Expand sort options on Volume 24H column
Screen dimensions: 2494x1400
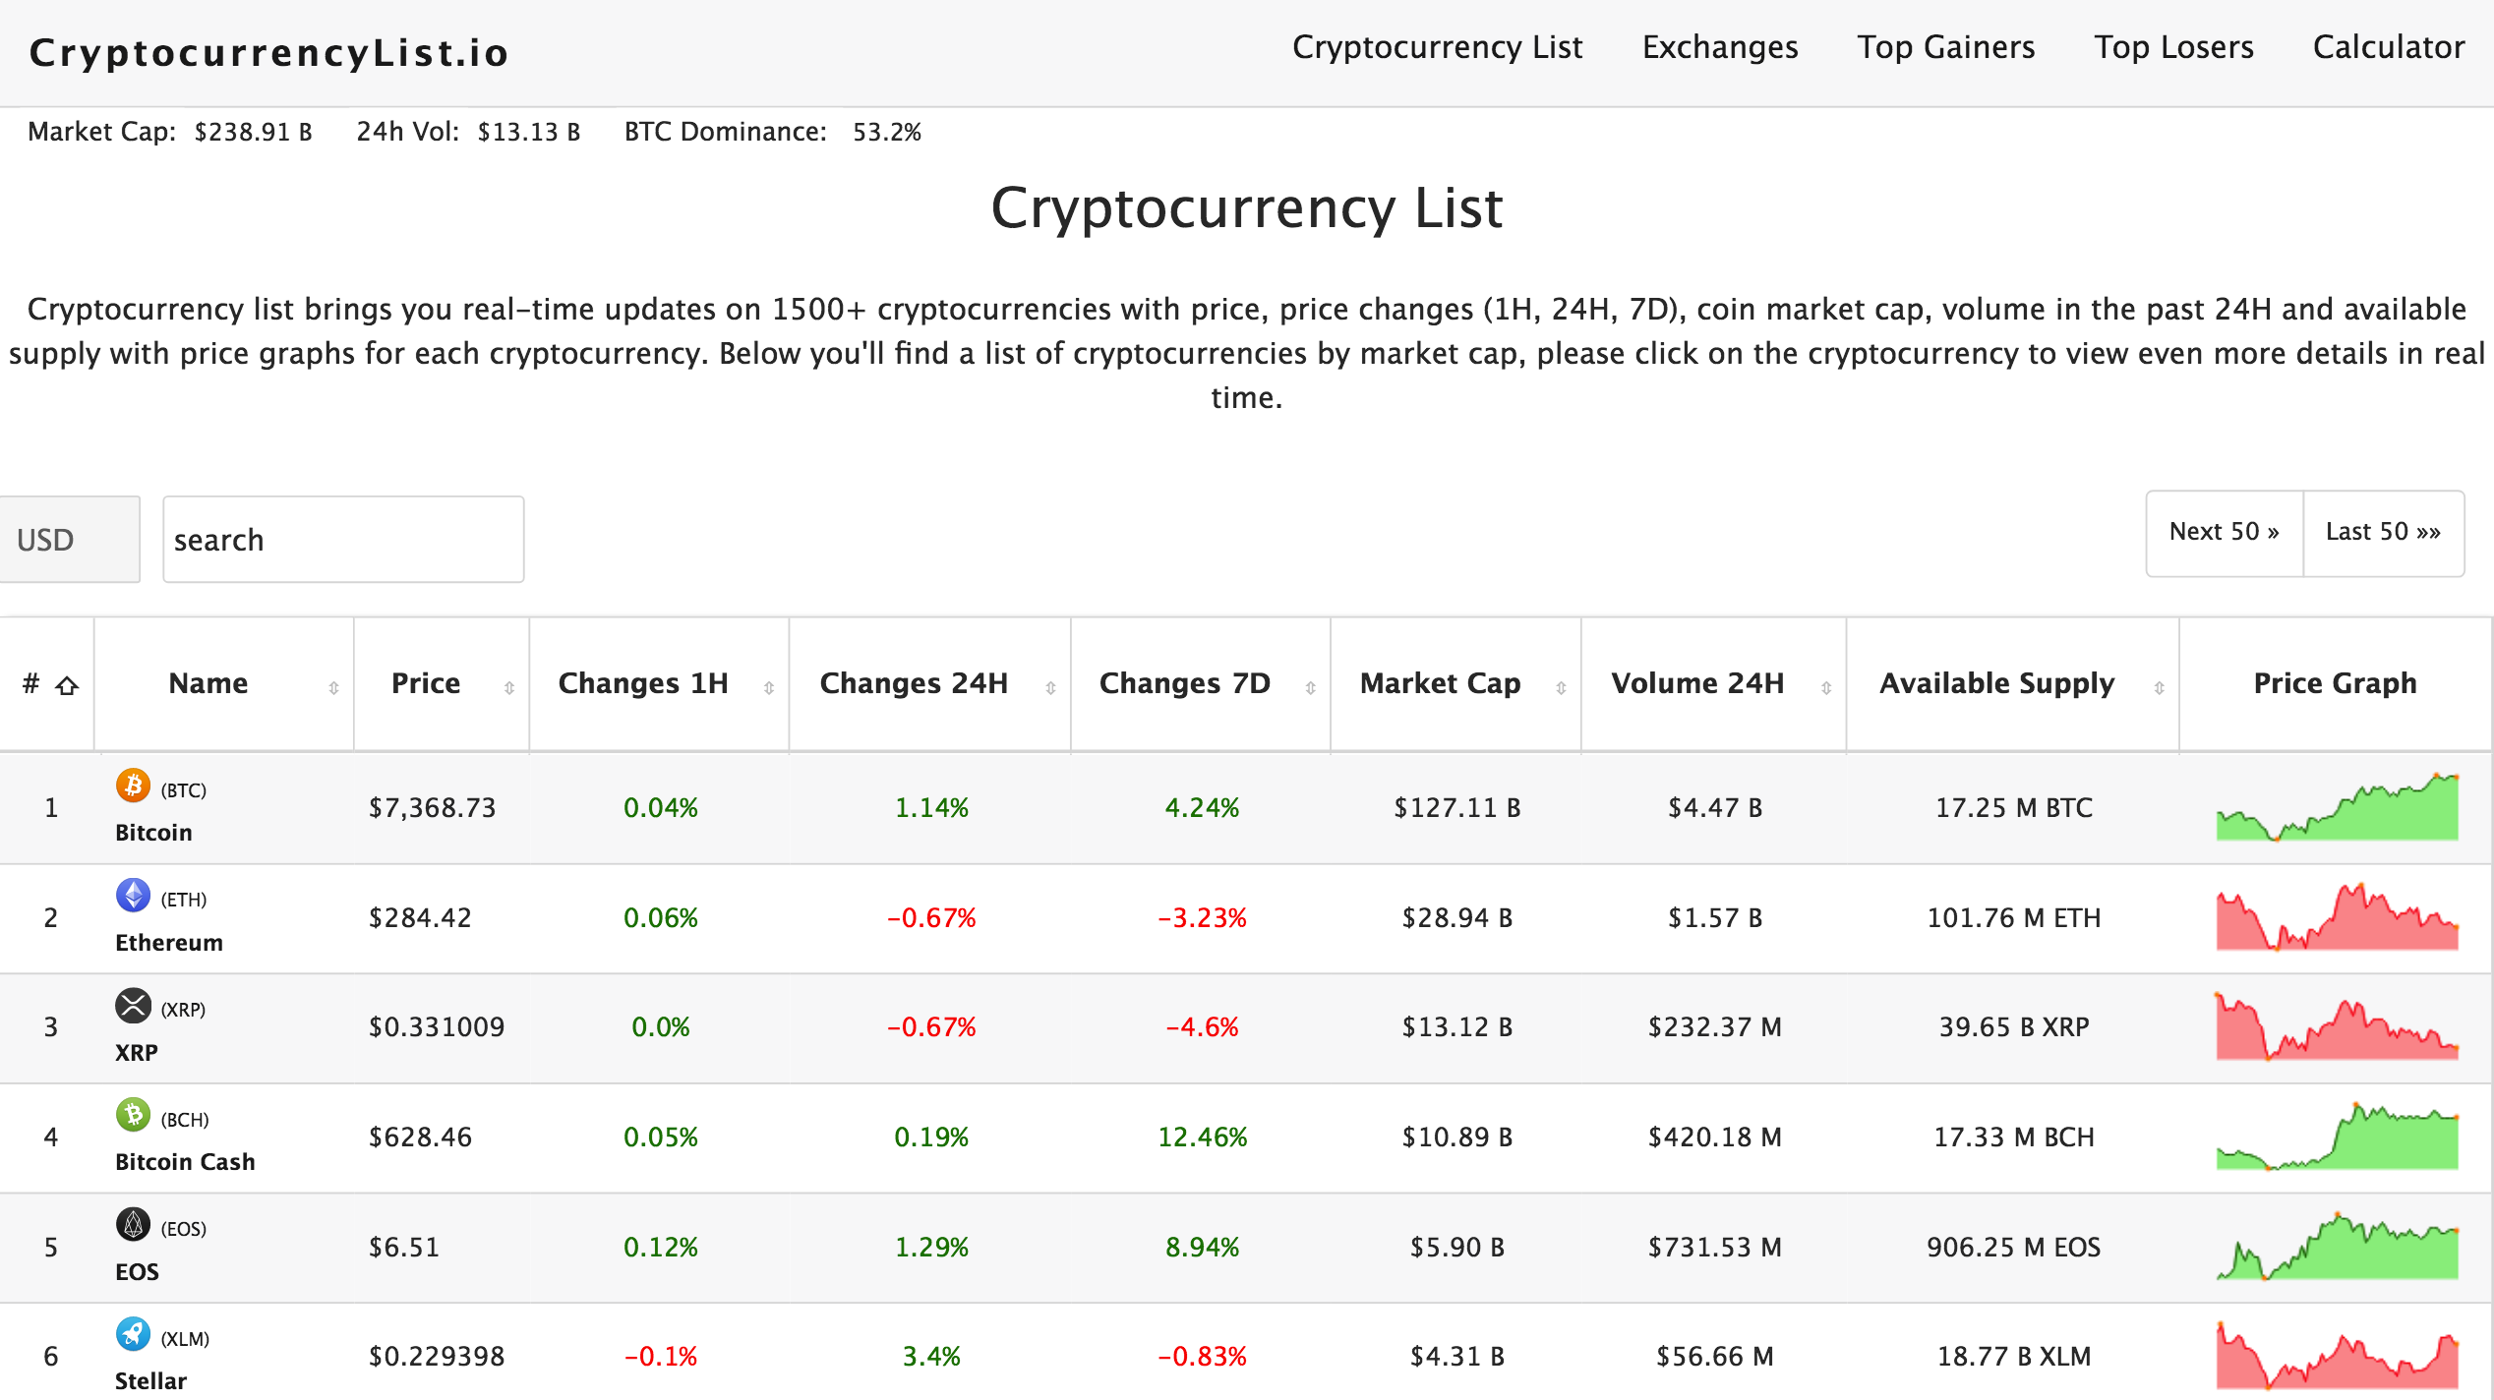1827,688
